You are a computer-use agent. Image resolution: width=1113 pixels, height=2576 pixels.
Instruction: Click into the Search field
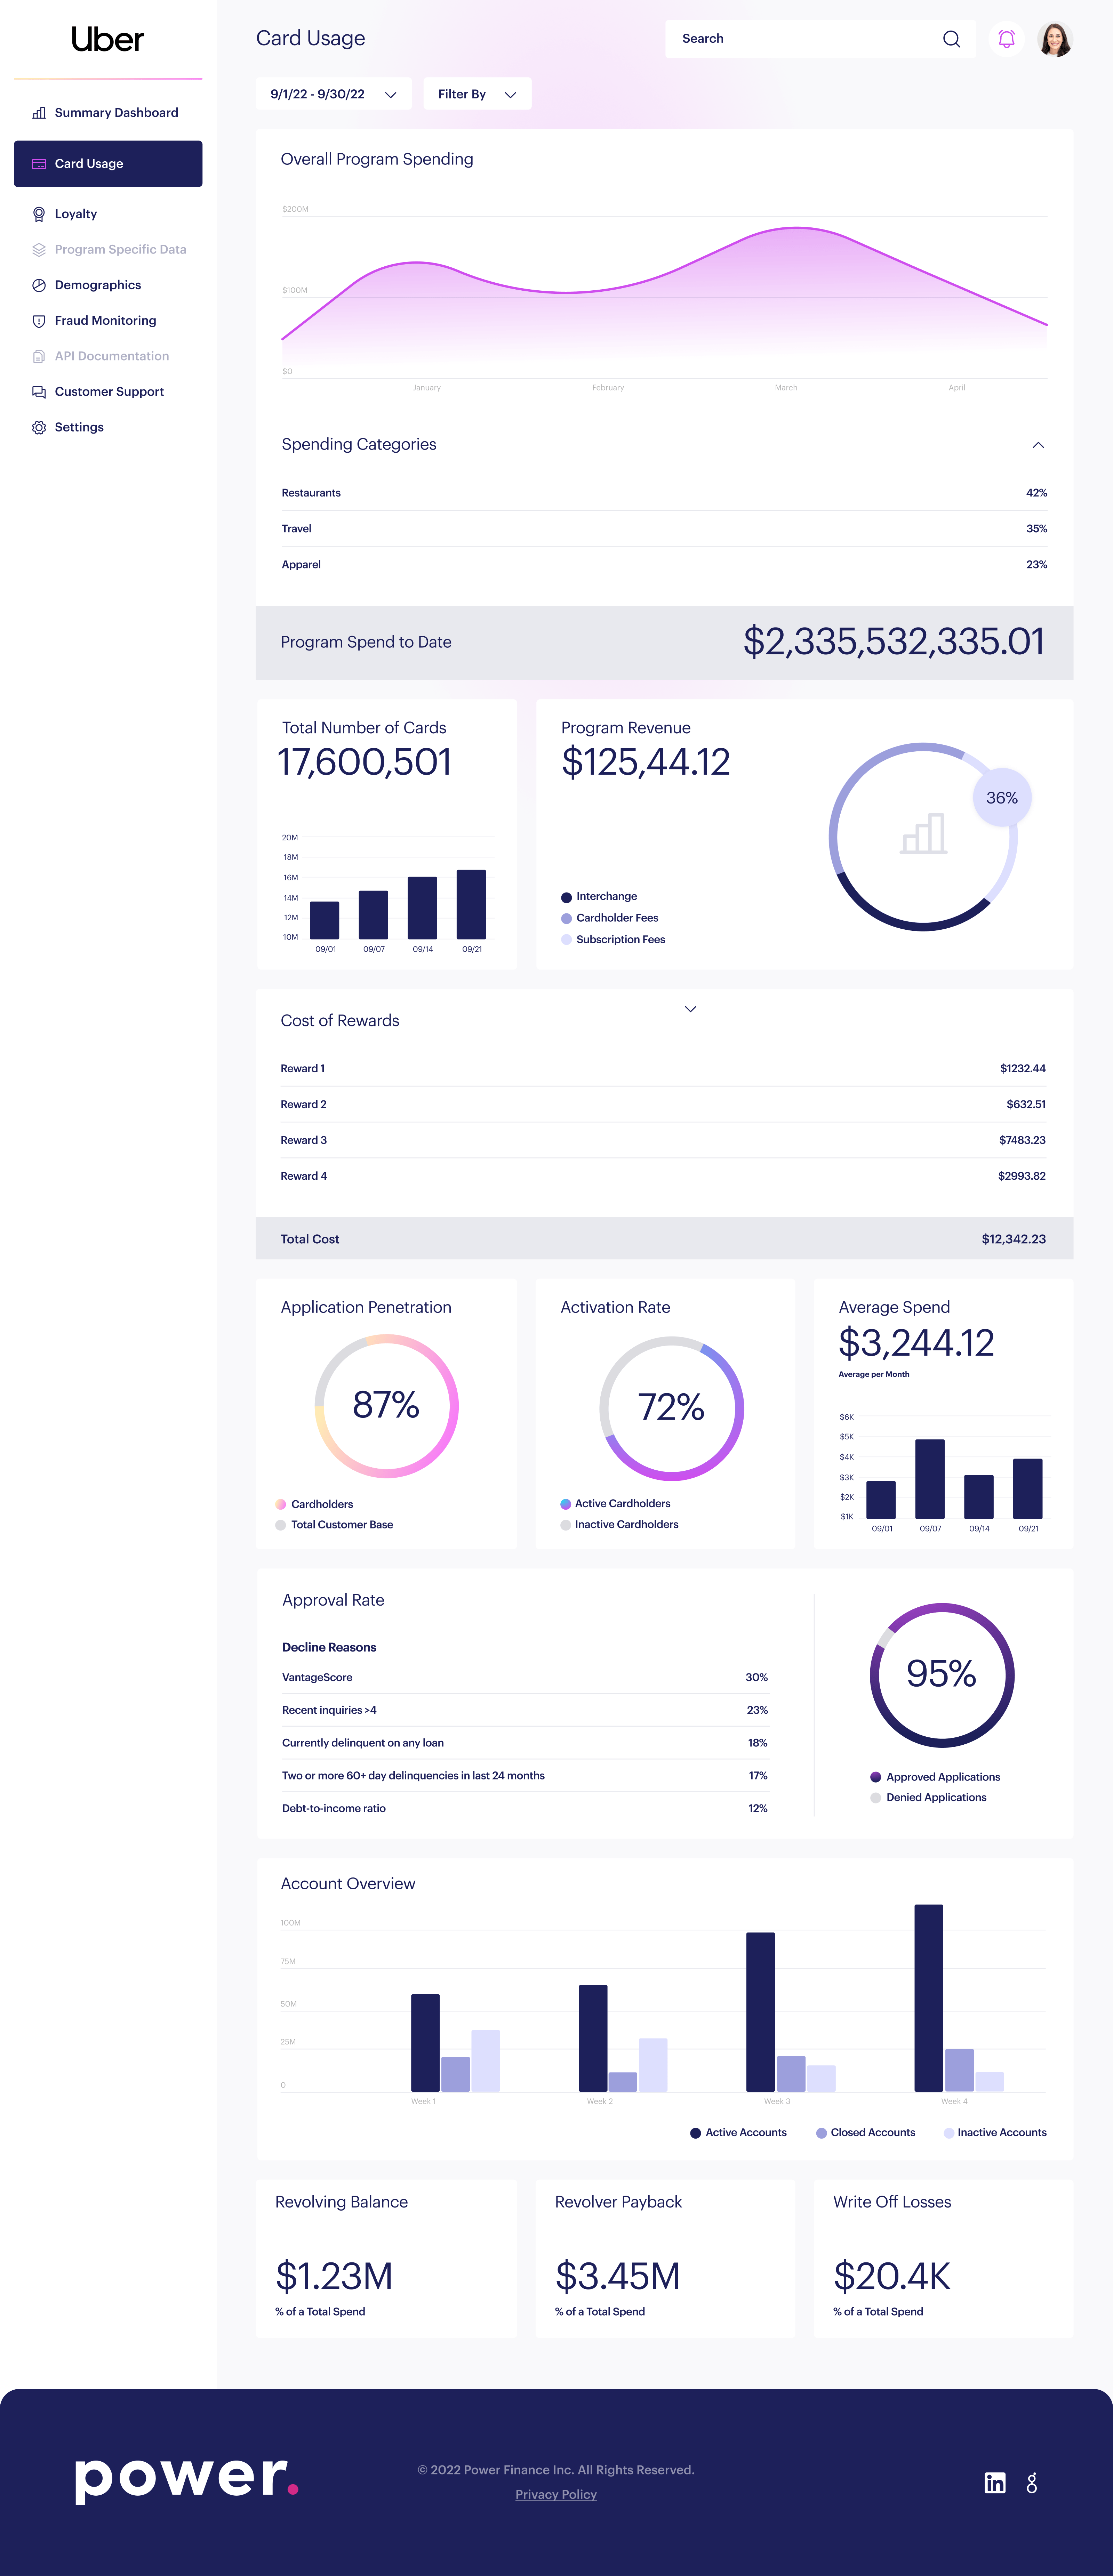click(820, 39)
